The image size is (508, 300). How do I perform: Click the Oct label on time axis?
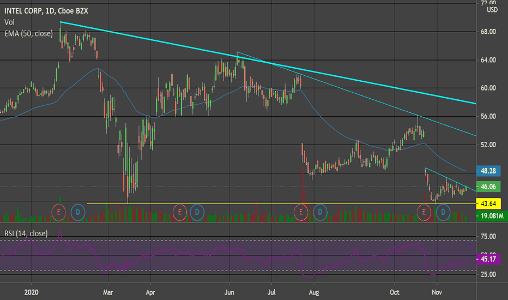(x=394, y=292)
